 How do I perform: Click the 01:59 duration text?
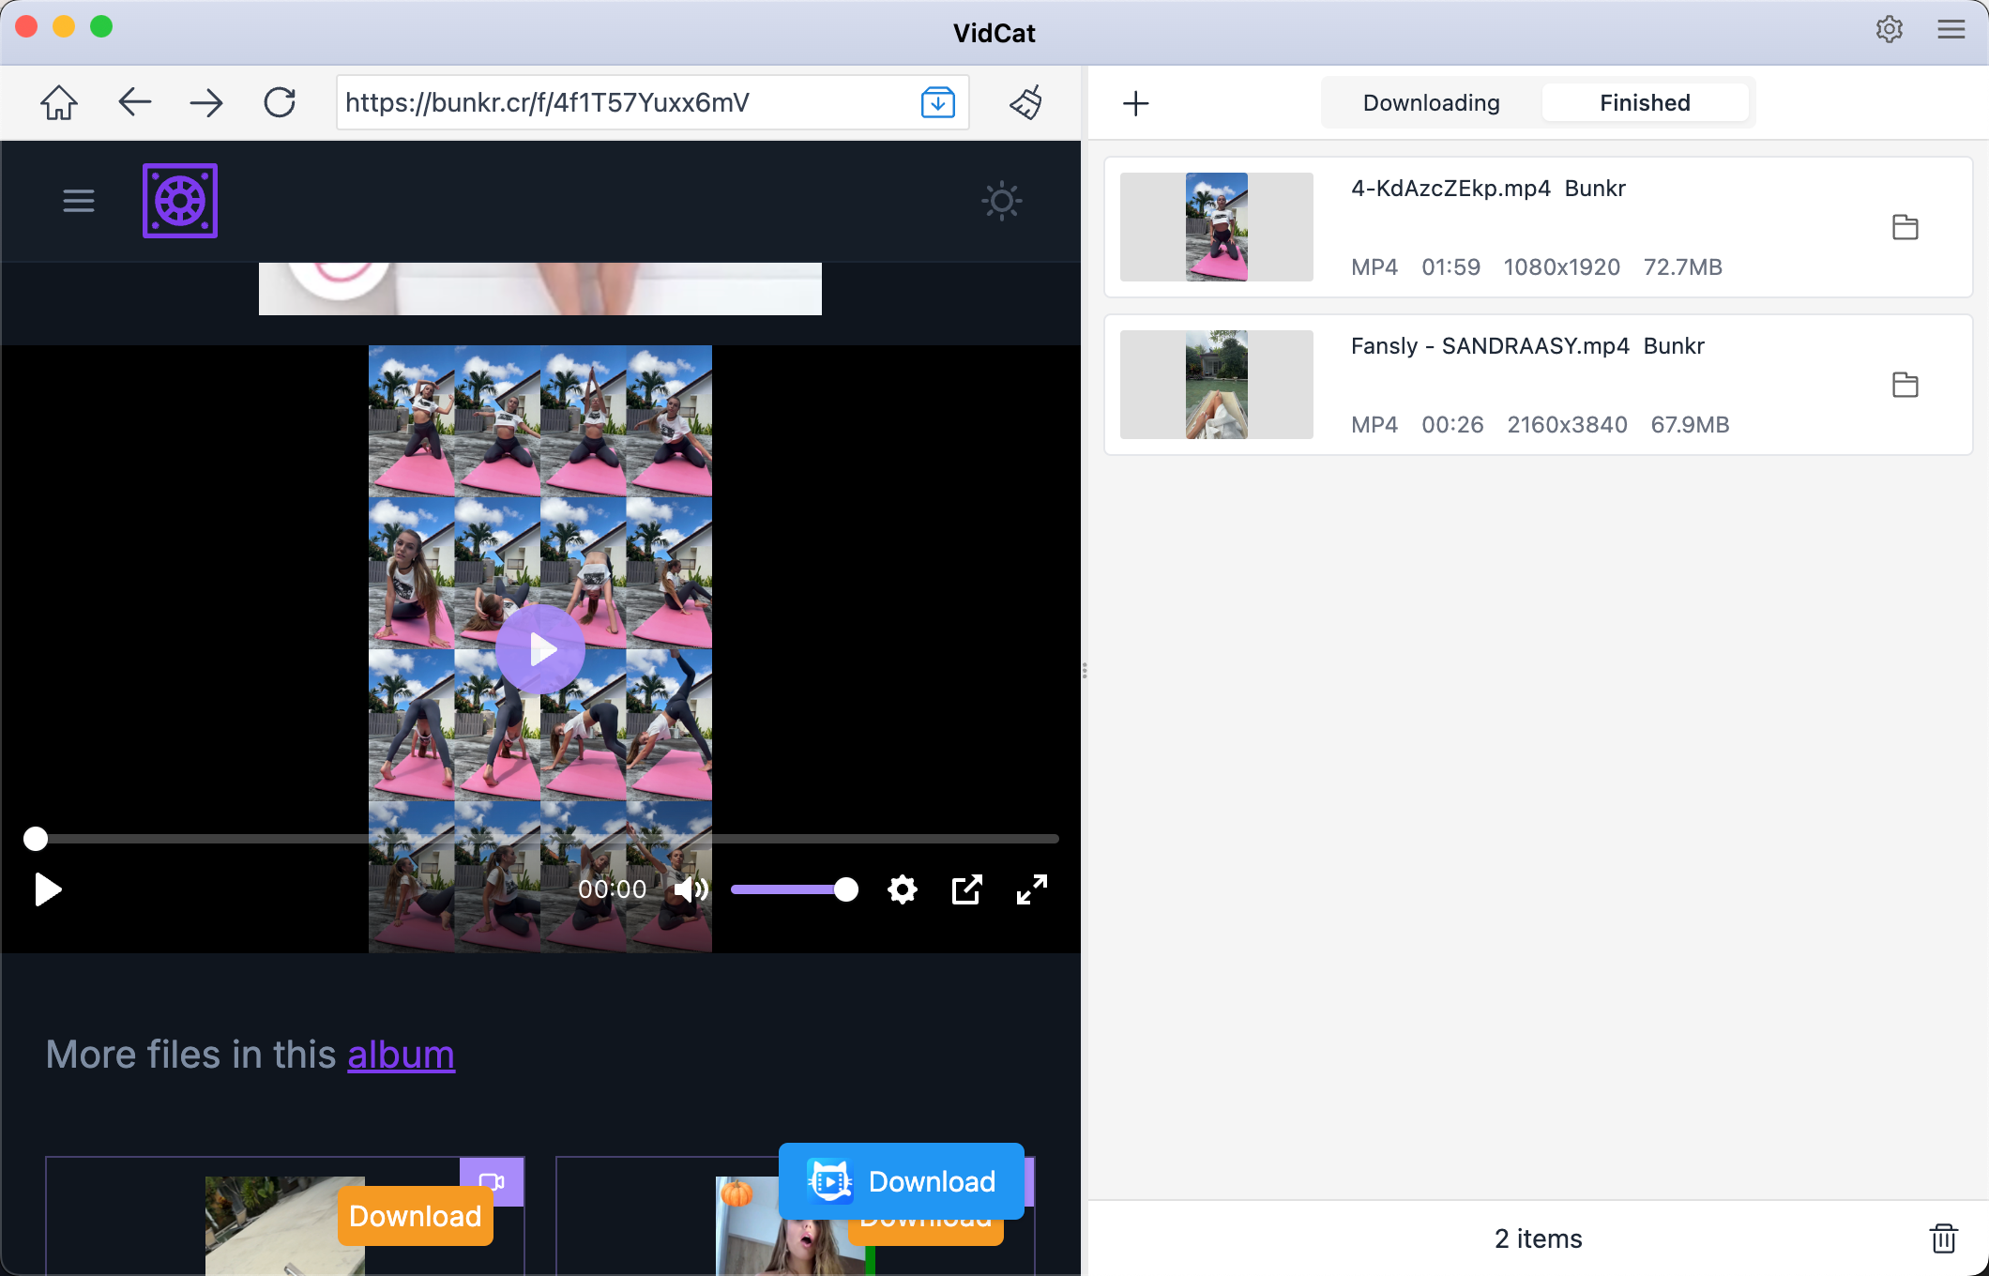(1450, 266)
